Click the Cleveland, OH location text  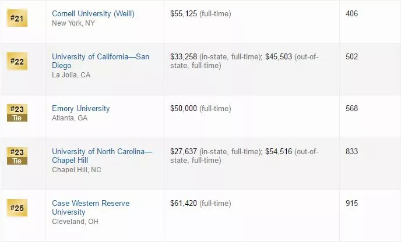75,222
